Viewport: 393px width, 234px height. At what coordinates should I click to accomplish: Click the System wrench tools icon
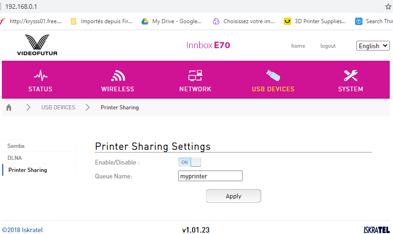point(350,75)
